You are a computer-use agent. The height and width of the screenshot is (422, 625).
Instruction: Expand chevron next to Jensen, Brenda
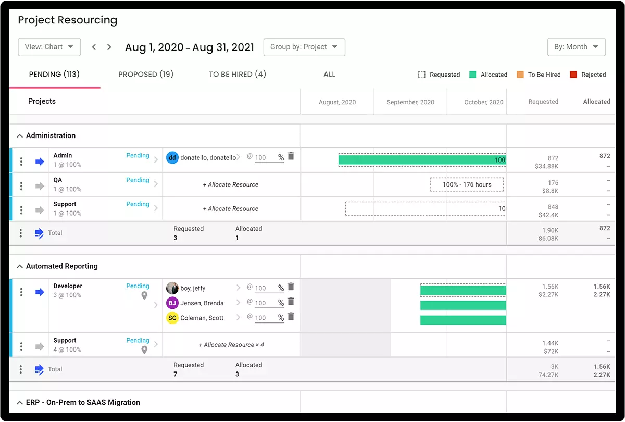(x=239, y=303)
